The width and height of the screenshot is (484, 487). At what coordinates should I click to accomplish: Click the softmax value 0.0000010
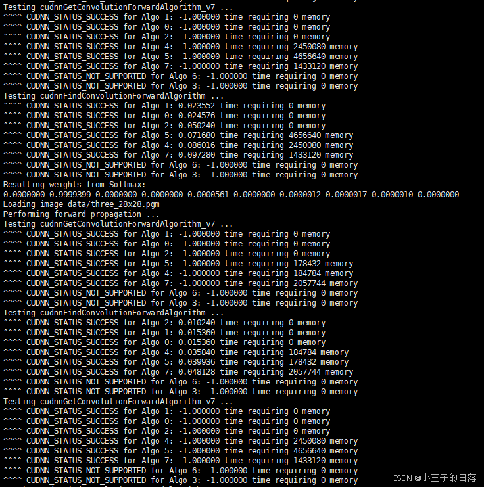tap(393, 195)
